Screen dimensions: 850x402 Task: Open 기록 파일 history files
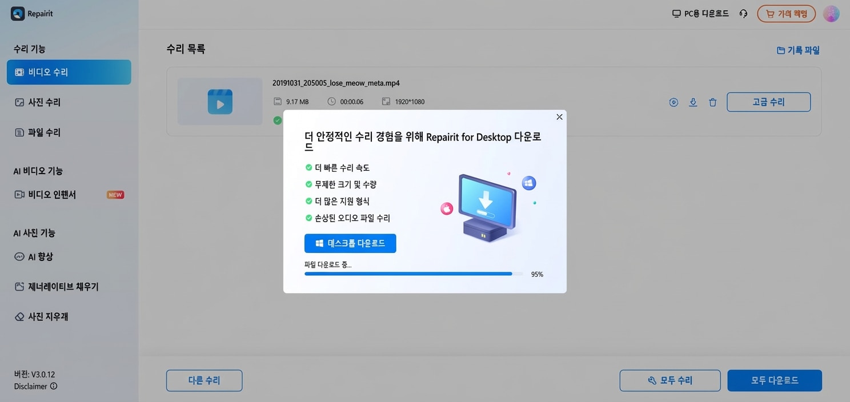tap(797, 50)
